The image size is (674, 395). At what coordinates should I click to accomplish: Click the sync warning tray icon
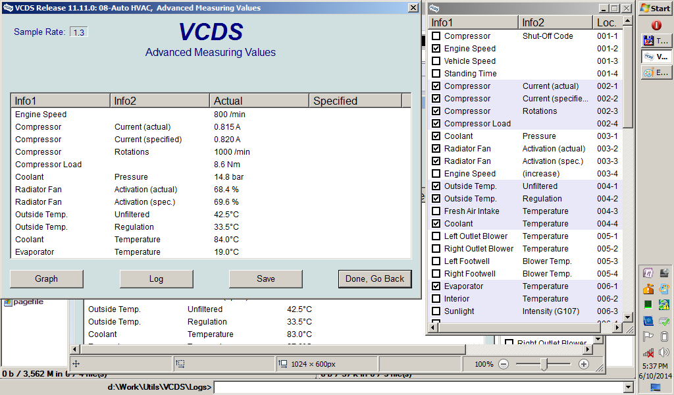point(664,305)
